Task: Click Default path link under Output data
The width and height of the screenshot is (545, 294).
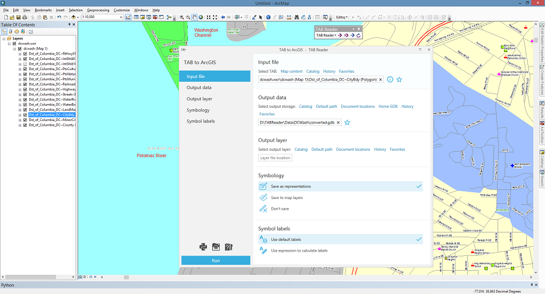Action: pyautogui.click(x=326, y=107)
